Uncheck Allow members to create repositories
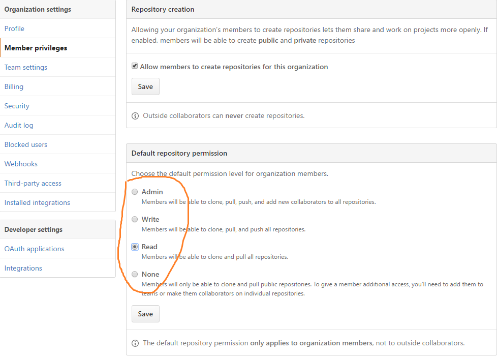Image resolution: width=497 pixels, height=356 pixels. click(x=135, y=66)
